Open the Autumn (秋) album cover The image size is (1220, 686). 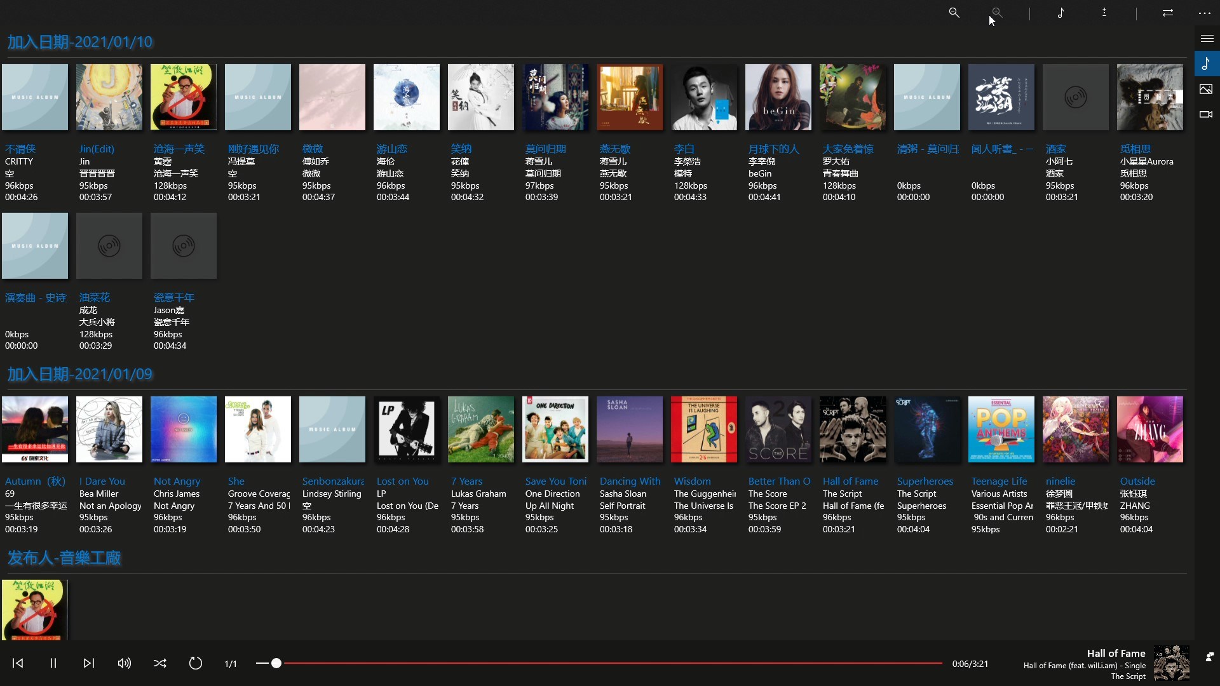tap(35, 429)
